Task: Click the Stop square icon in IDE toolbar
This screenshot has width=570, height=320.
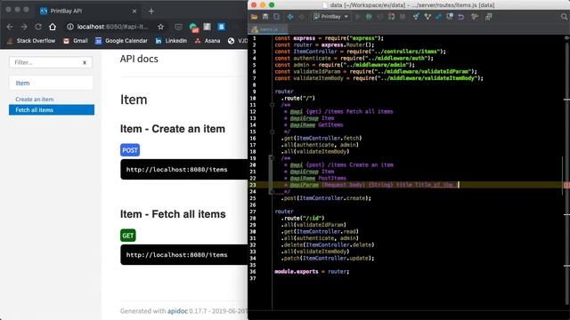Action: [403, 17]
